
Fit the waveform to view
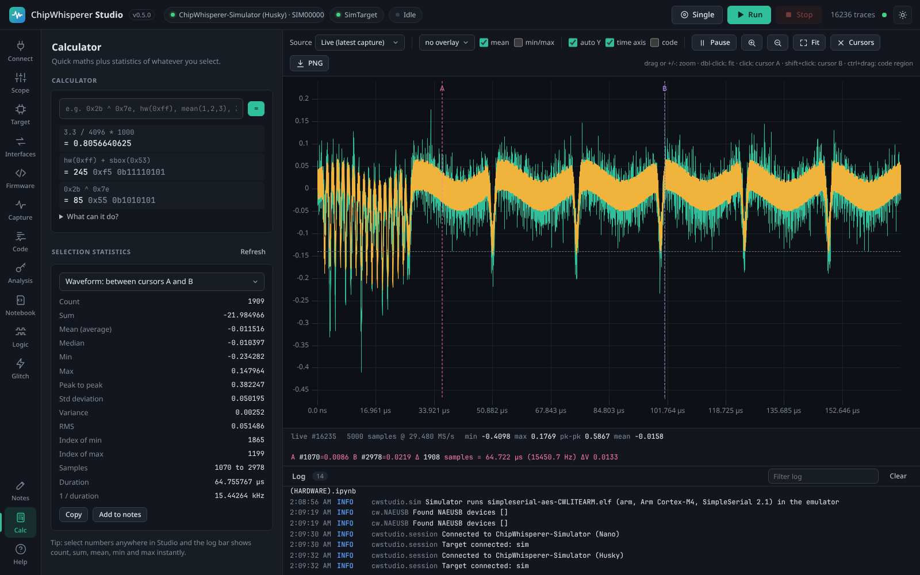(810, 43)
